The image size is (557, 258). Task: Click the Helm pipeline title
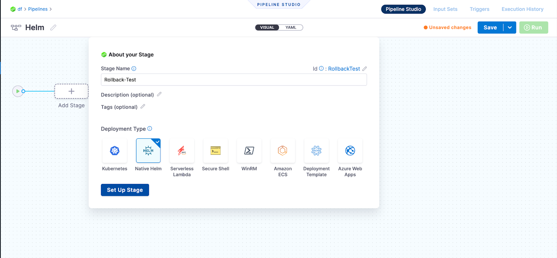pyautogui.click(x=35, y=27)
